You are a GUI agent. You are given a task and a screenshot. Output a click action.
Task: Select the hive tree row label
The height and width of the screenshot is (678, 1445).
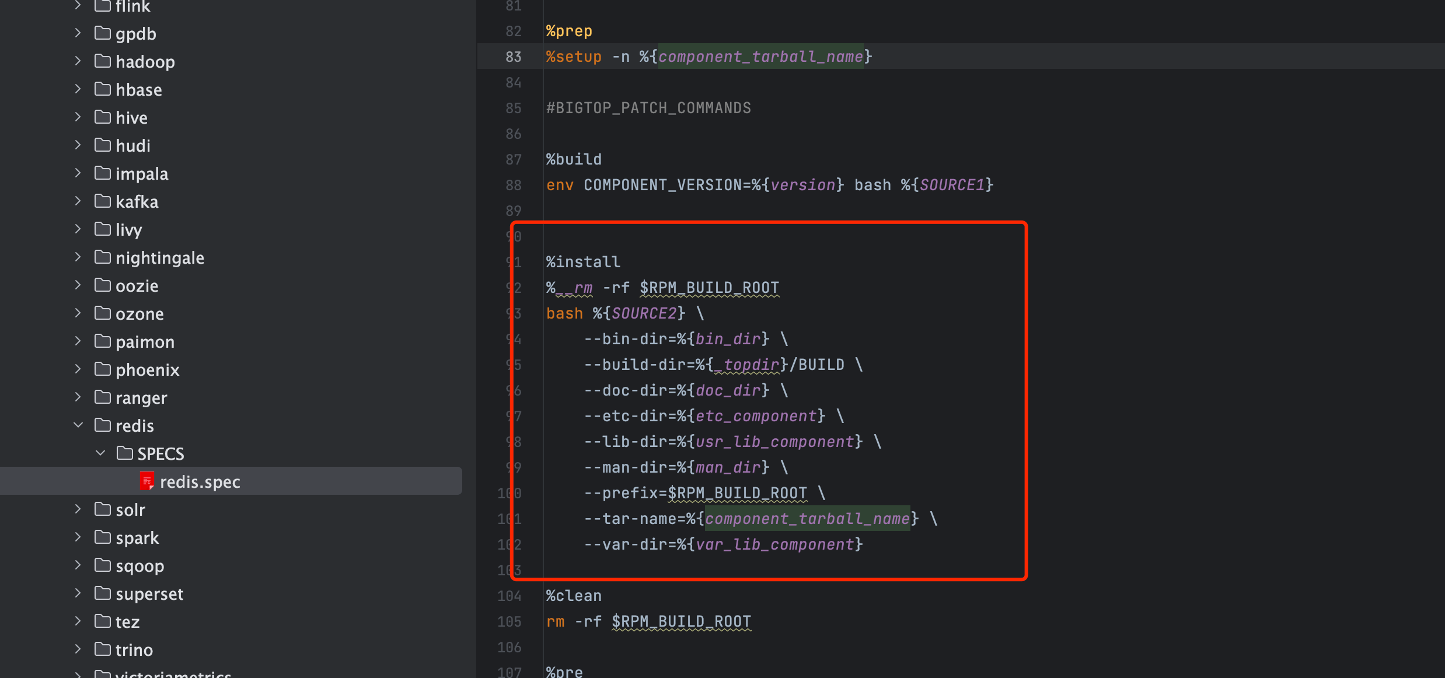pyautogui.click(x=131, y=118)
